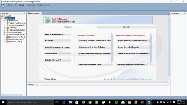This screenshot has width=187, height=105.
Task: Expand the Modelo de Proceso node
Action: (x=4, y=32)
